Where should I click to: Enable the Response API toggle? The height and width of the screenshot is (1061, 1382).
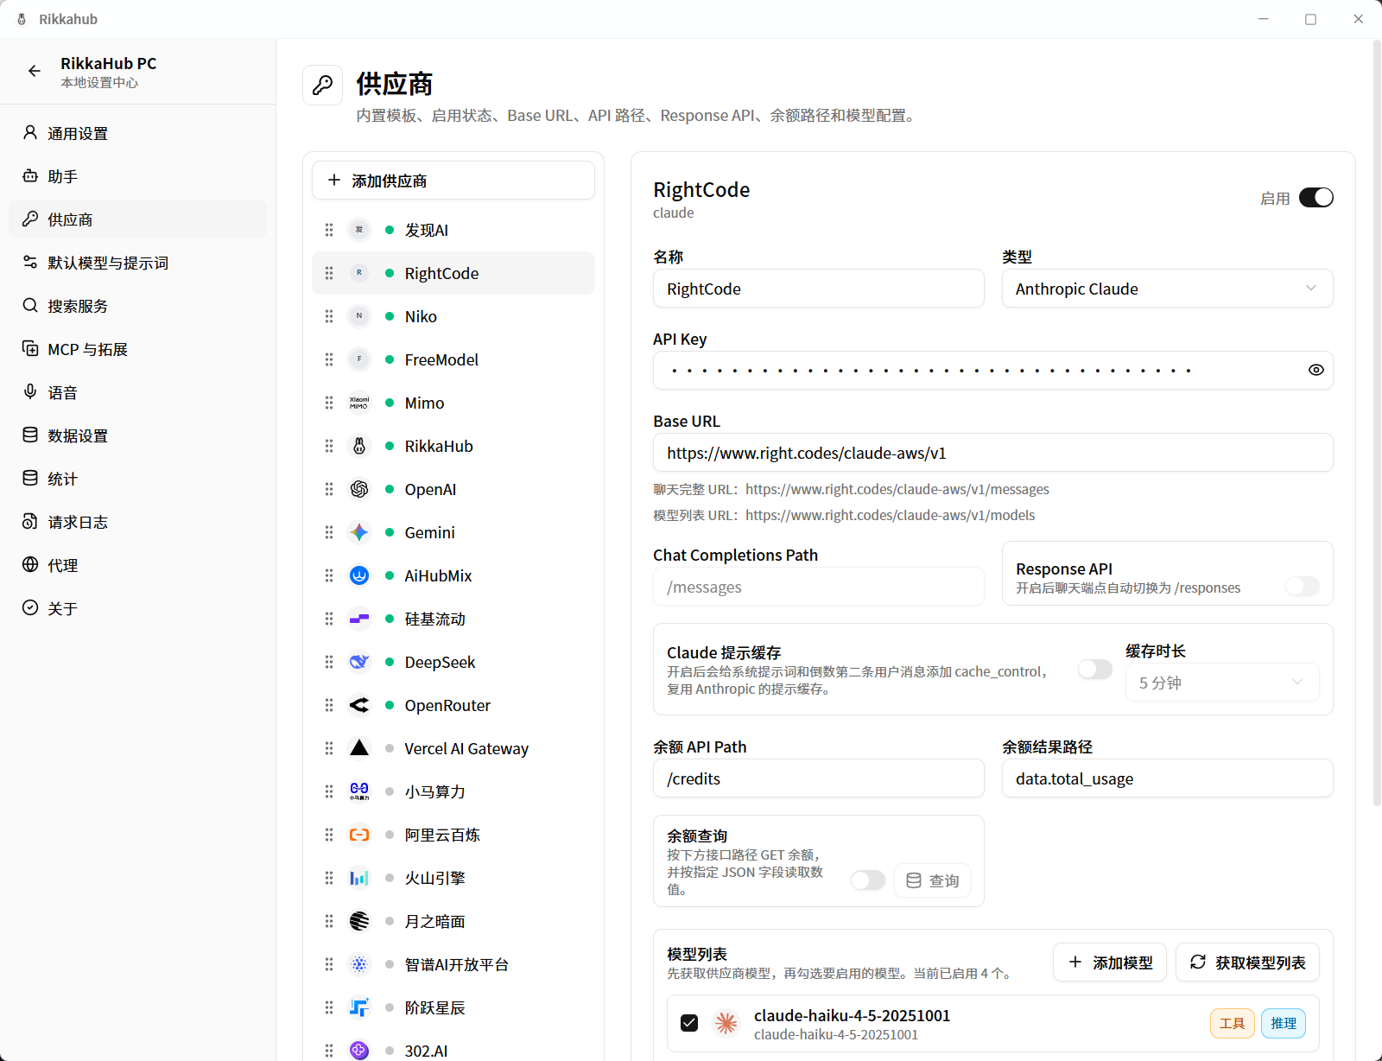point(1302,586)
